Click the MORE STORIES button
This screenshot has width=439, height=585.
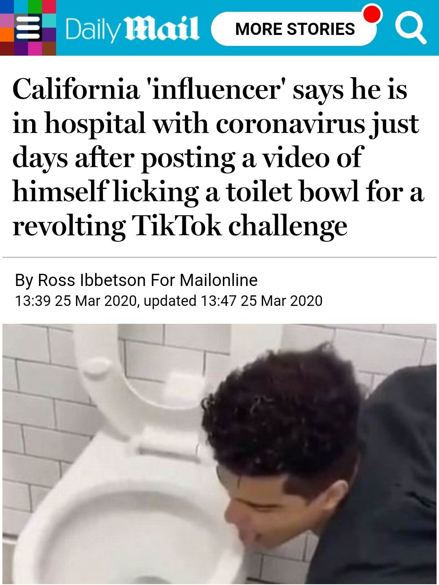[295, 29]
